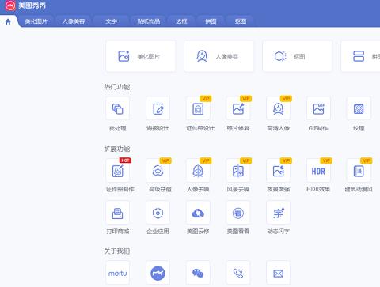Select the 拼图 tab
Viewport: 380px width, 287px height.
coord(211,21)
